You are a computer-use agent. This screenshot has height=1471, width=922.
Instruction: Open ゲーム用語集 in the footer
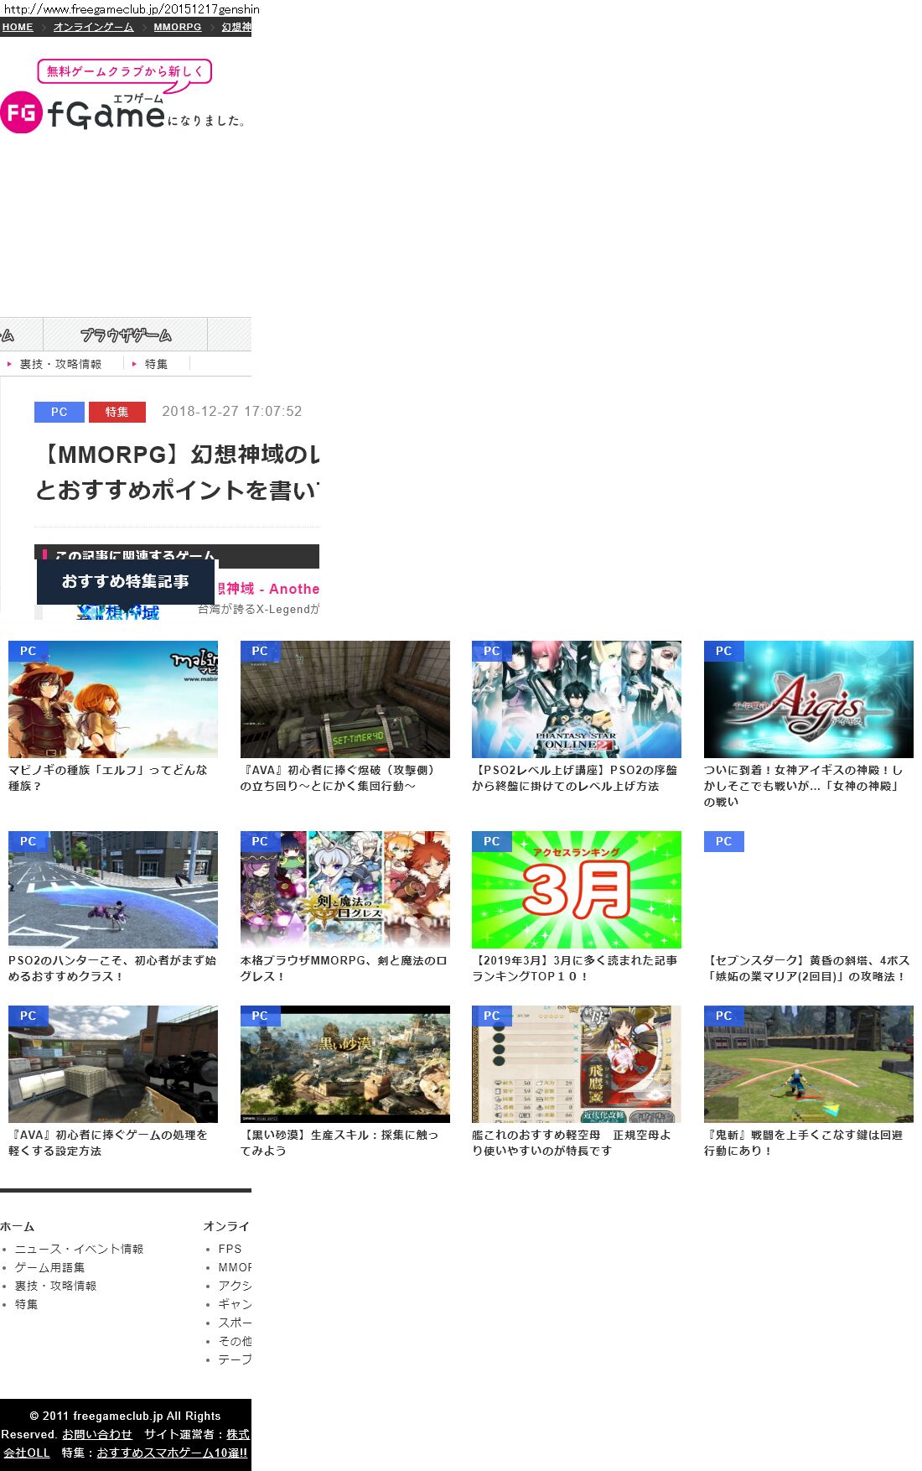coord(49,1267)
